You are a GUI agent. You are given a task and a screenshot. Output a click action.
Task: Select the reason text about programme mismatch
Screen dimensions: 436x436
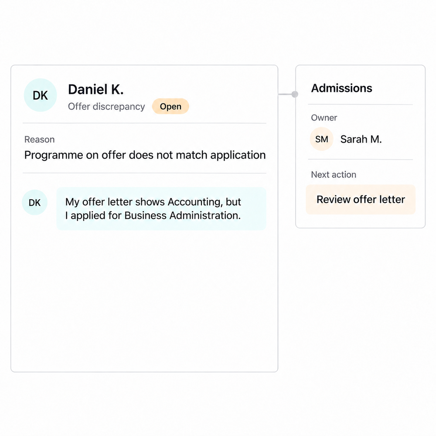coord(145,155)
